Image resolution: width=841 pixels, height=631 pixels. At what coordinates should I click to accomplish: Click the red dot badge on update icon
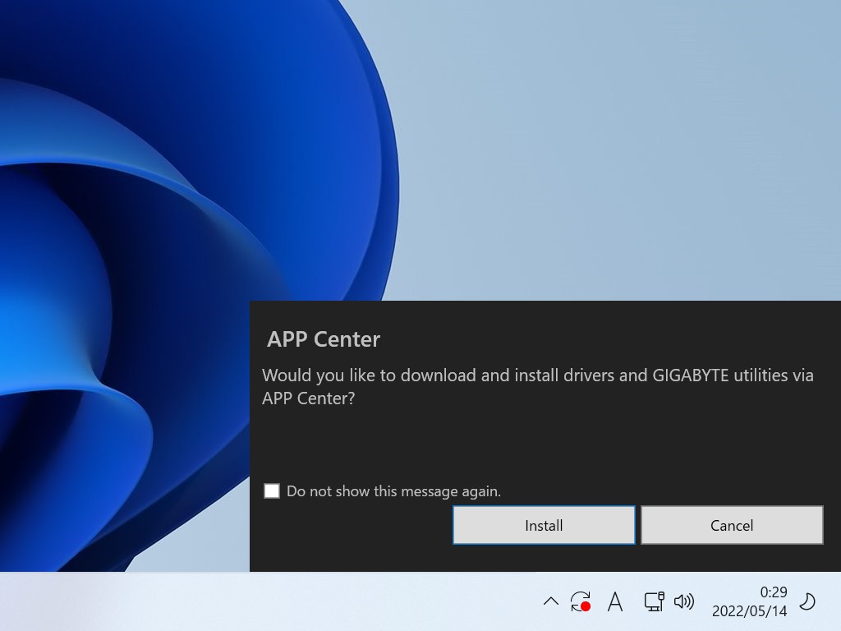click(x=586, y=607)
